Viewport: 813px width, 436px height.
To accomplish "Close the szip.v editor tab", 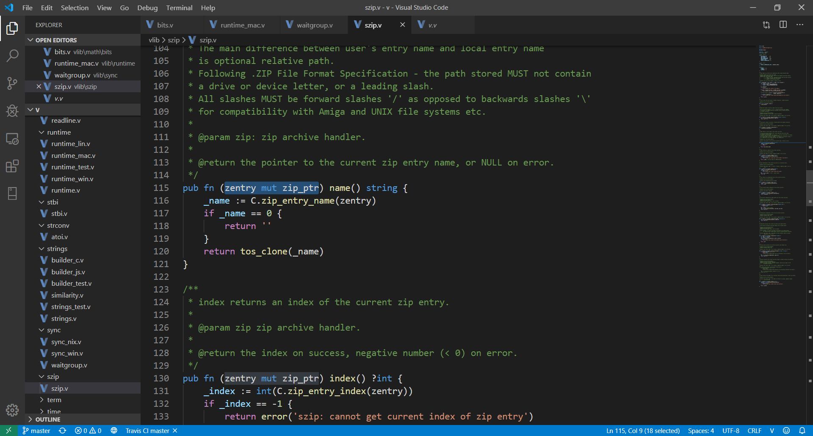I will tap(402, 25).
